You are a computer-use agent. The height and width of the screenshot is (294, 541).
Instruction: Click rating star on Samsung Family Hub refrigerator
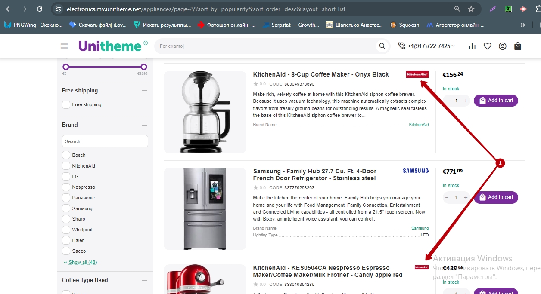(255, 188)
